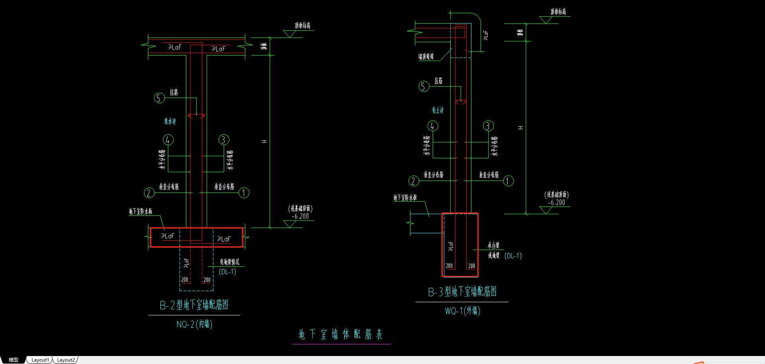Select vertical ≥LaF inside B-3 red box

point(451,246)
